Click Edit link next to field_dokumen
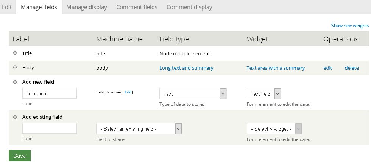 tap(128, 92)
